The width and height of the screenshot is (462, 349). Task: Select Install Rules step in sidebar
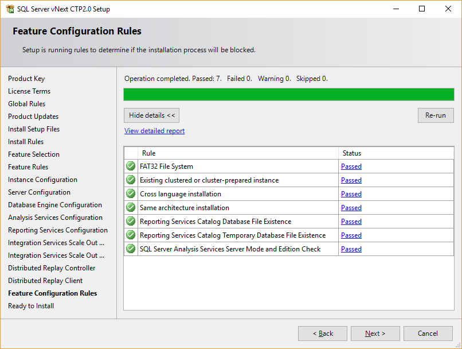pos(26,142)
